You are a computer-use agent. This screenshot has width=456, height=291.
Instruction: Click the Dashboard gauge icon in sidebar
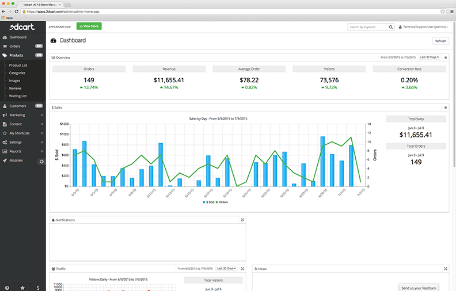pyautogui.click(x=5, y=37)
